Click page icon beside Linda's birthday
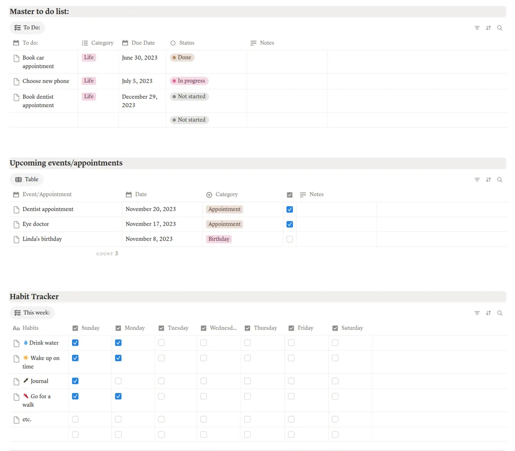The image size is (515, 451). pos(16,239)
